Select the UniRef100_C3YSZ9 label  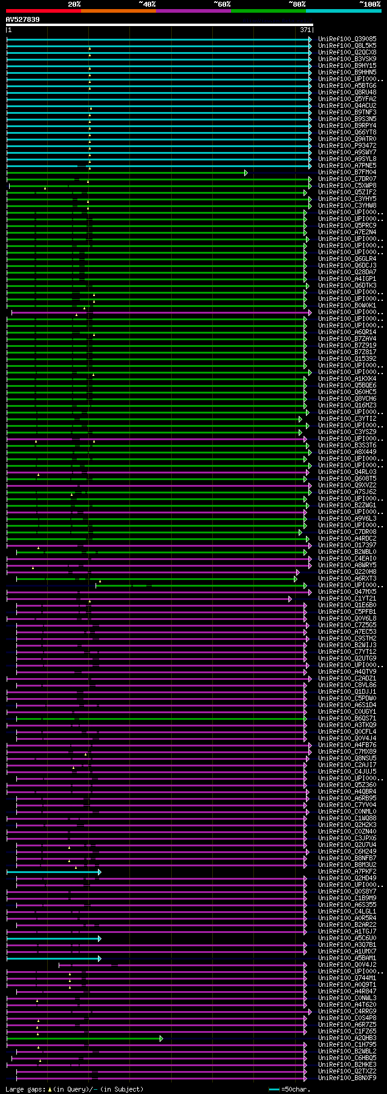[x=347, y=432]
